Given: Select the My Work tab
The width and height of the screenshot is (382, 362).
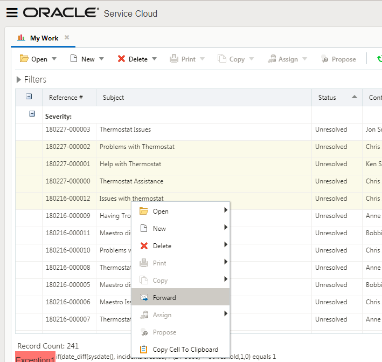Looking at the screenshot, I should (x=44, y=38).
